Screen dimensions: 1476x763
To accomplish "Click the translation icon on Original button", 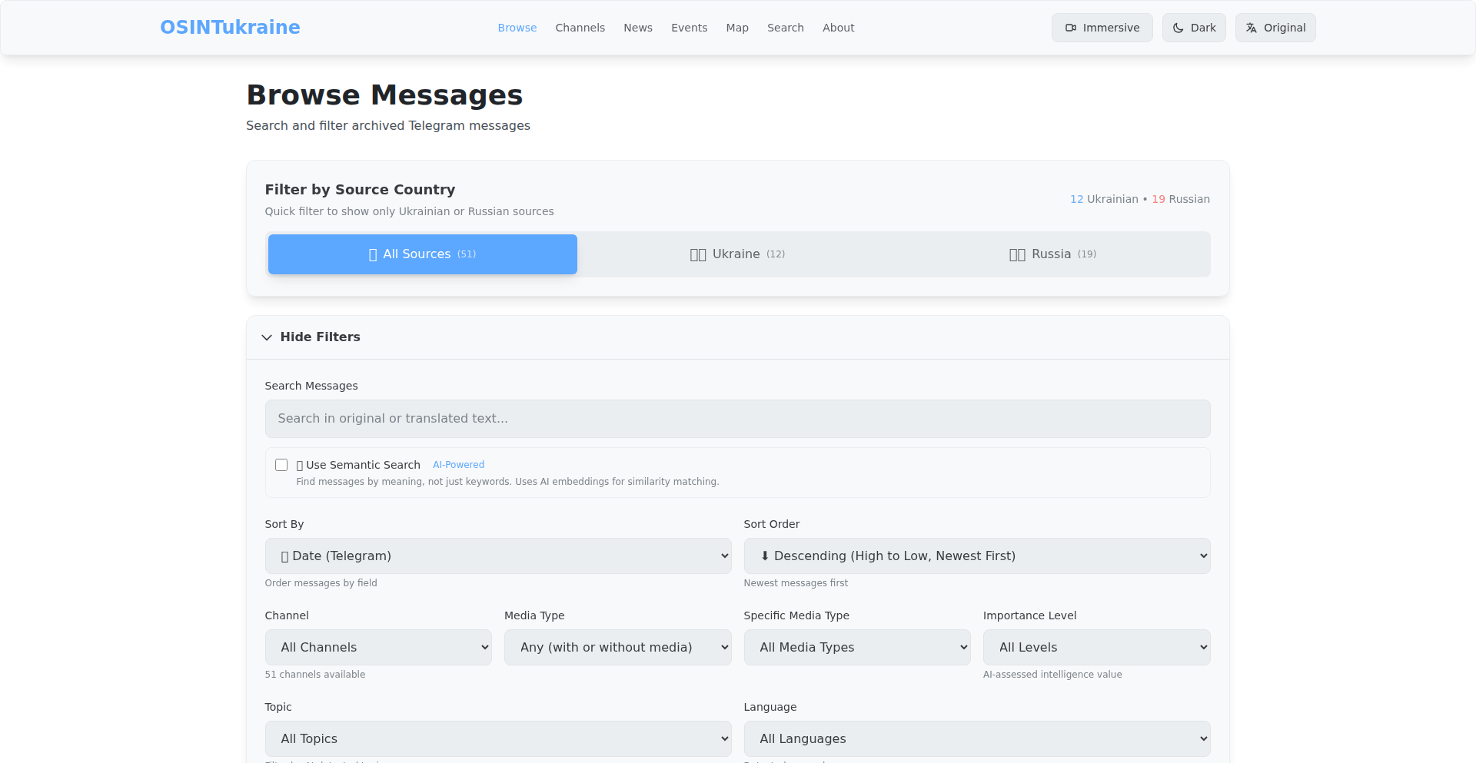I will [1251, 27].
